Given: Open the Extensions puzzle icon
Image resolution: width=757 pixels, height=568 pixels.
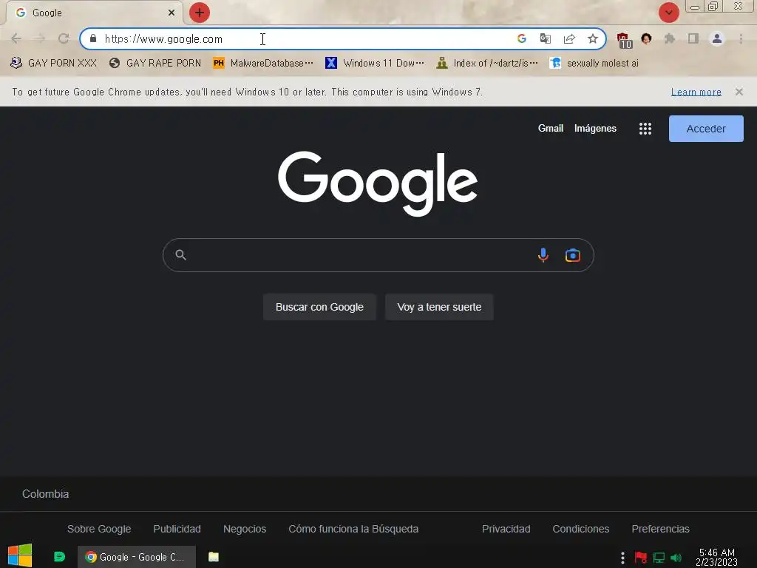Looking at the screenshot, I should coord(670,38).
